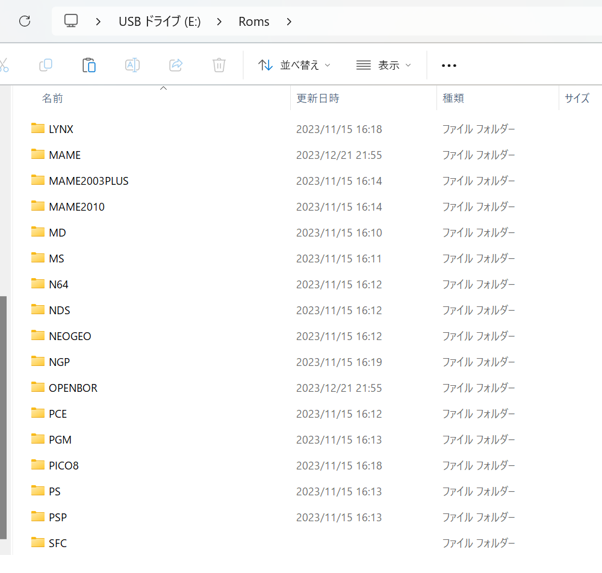The height and width of the screenshot is (573, 602).
Task: Select the MAME2010 folder icon
Action: tap(37, 206)
